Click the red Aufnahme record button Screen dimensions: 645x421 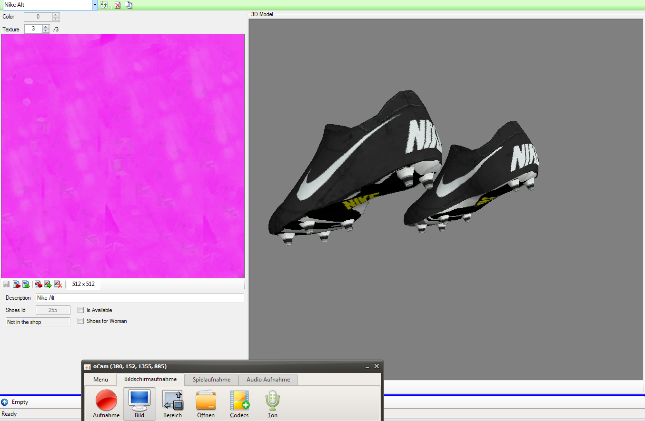[106, 404]
